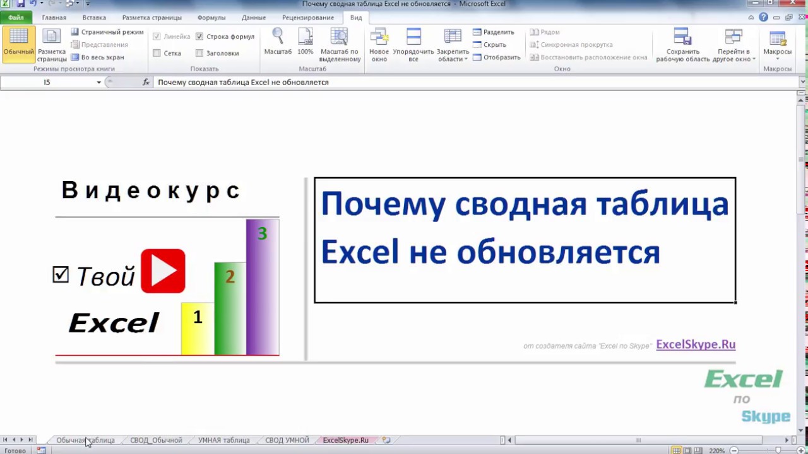This screenshot has height=454, width=808.
Task: Insert a new worksheet tab
Action: (386, 440)
